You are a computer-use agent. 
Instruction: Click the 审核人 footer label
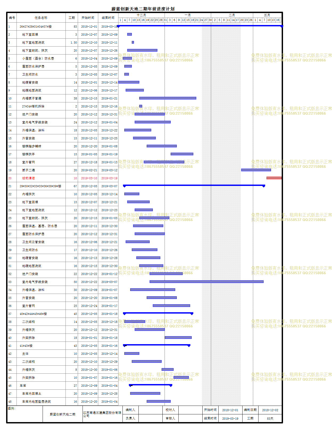170,418
